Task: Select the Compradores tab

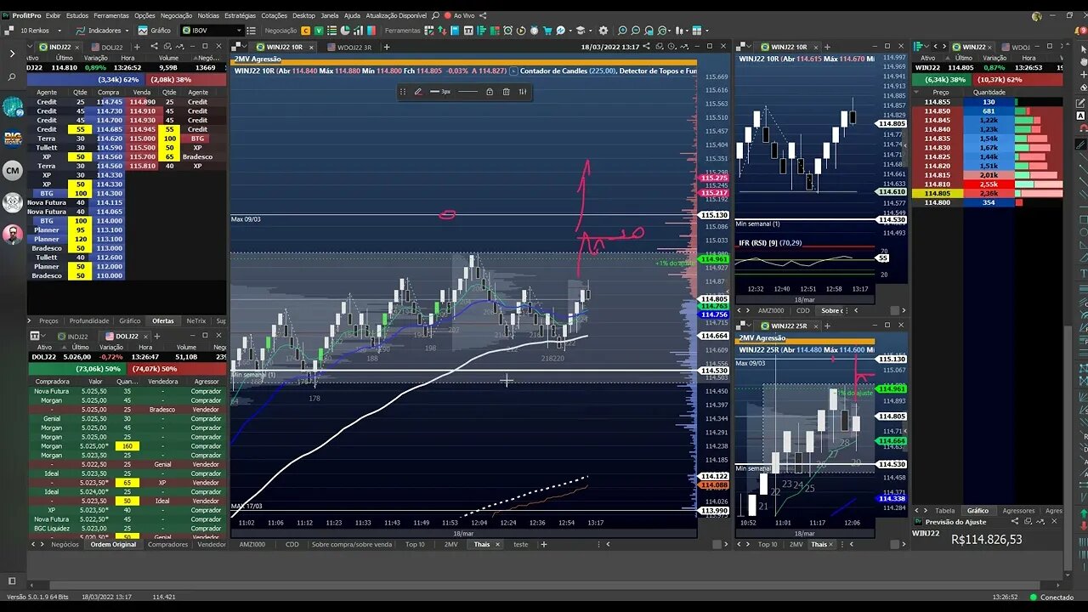Action: 167,544
